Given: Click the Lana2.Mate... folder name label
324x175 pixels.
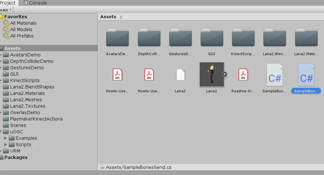Looking at the screenshot, I should point(306,54).
